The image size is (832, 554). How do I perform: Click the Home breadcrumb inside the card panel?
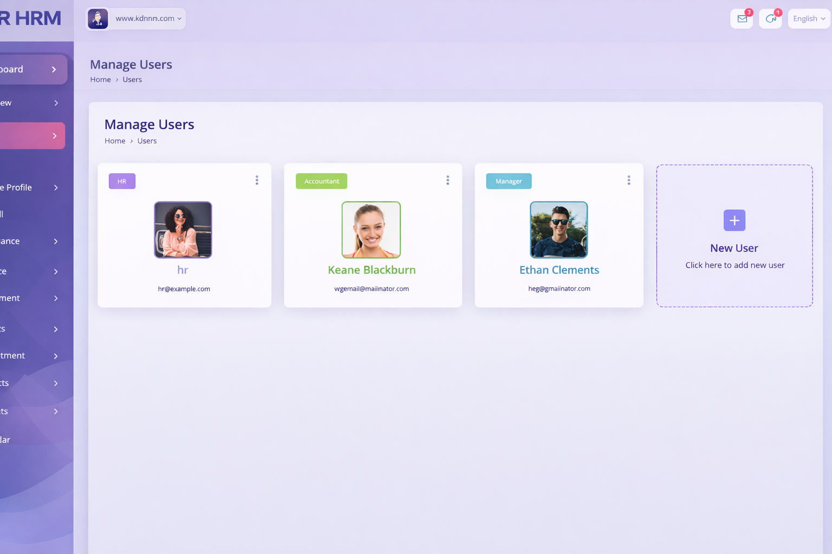click(115, 141)
